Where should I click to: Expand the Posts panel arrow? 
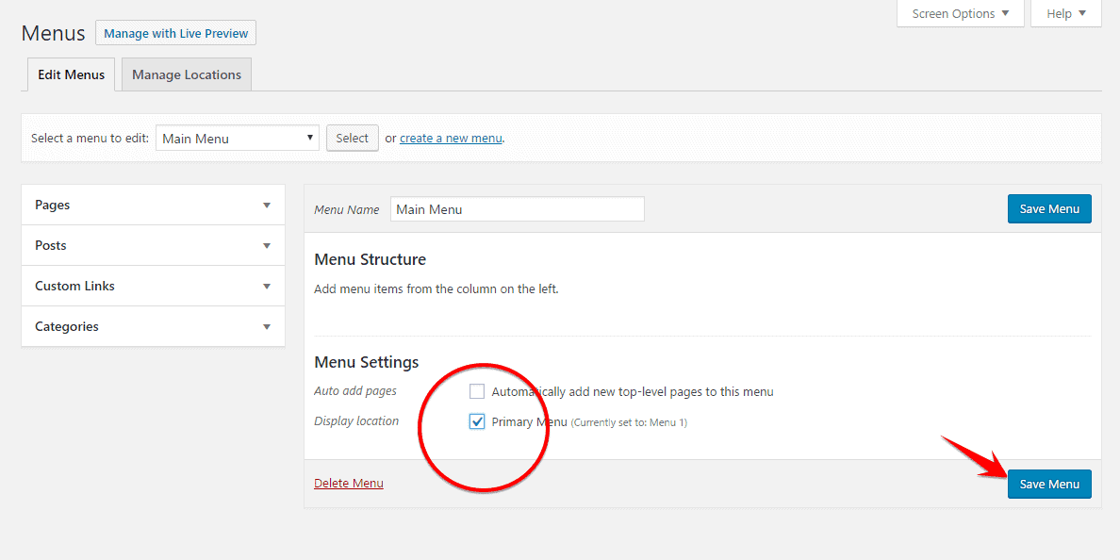[x=267, y=246]
